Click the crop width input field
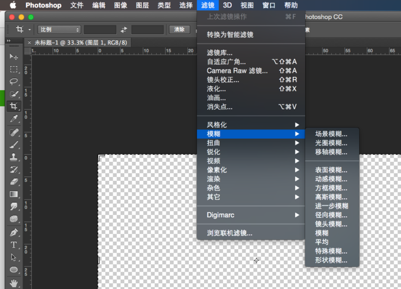This screenshot has height=289, width=401. (x=100, y=29)
